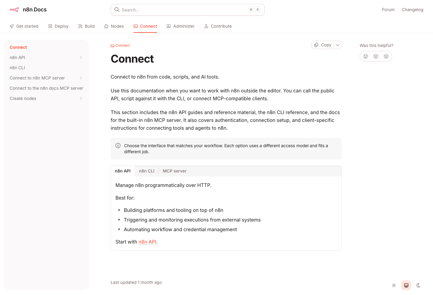Click the Connect breadcrumb link
Viewport: 433px width, 295px height.
[x=120, y=45]
